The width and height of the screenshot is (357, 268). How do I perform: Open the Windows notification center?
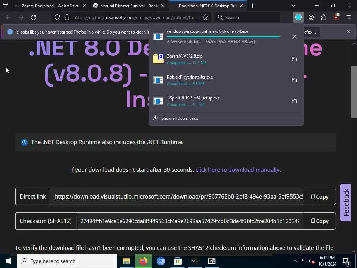346,261
